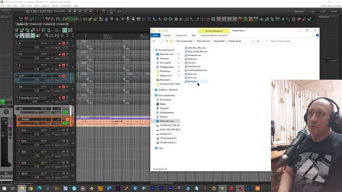Screen dimensions: 342x192
Task: Click the master pan knob in mixer
Action: tap(6, 112)
